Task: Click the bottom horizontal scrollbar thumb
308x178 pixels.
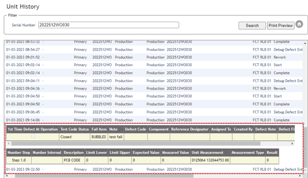Action: pyautogui.click(x=104, y=176)
